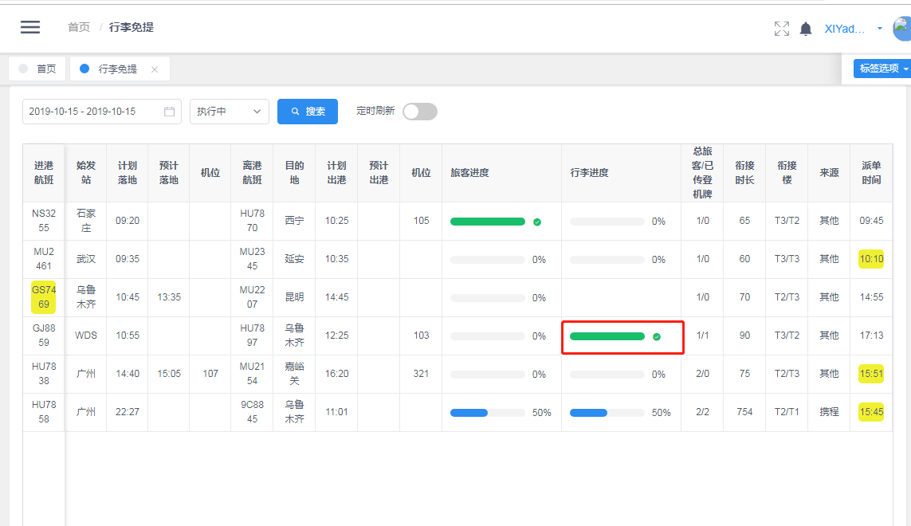Toggle the 定时刷新 auto-refresh switch

tap(420, 112)
